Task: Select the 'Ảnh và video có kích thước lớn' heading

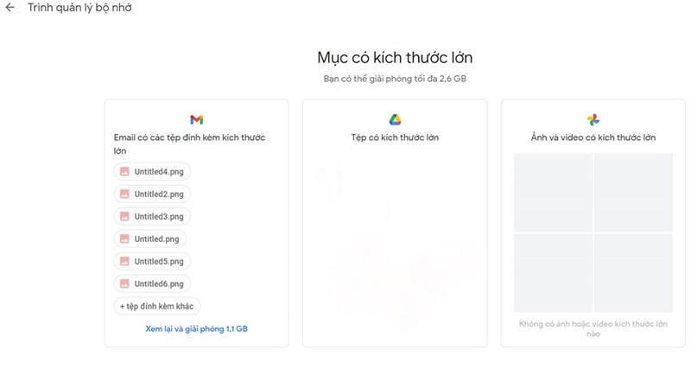Action: coord(593,137)
